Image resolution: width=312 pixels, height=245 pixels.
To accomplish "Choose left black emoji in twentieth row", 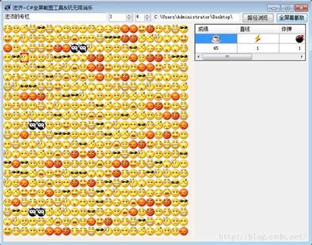I will 32,212.
